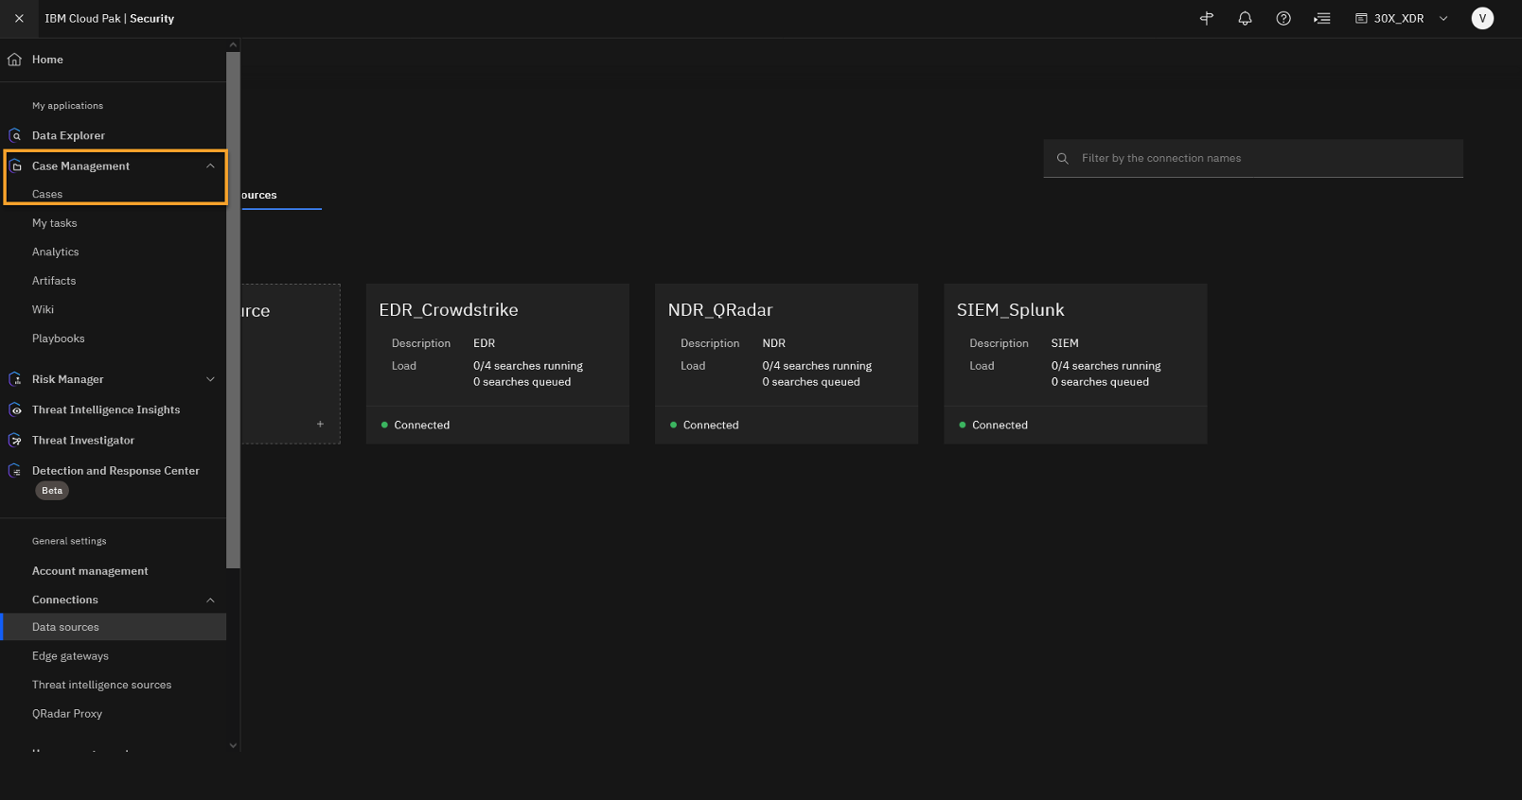The width and height of the screenshot is (1522, 800).
Task: Open Threat Intelligence Insights
Action: (x=106, y=409)
